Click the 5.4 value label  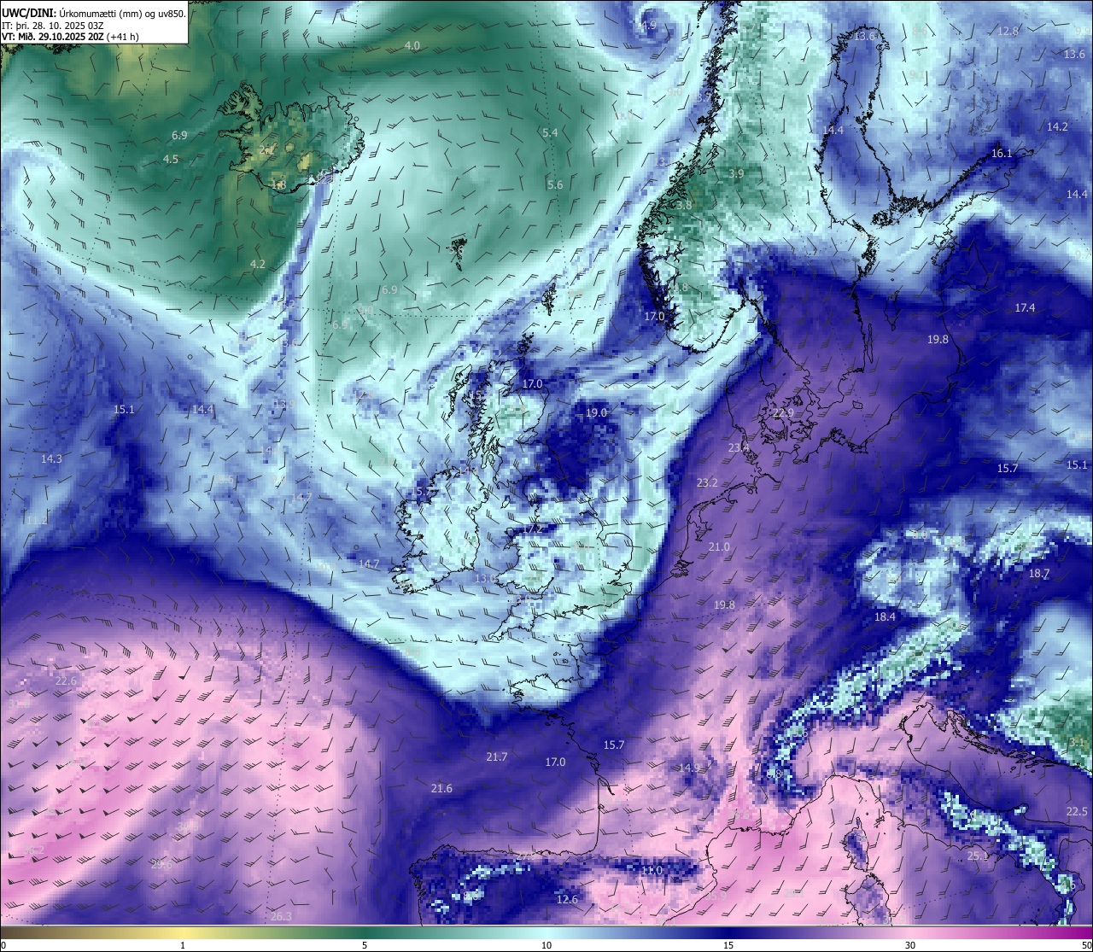point(550,133)
